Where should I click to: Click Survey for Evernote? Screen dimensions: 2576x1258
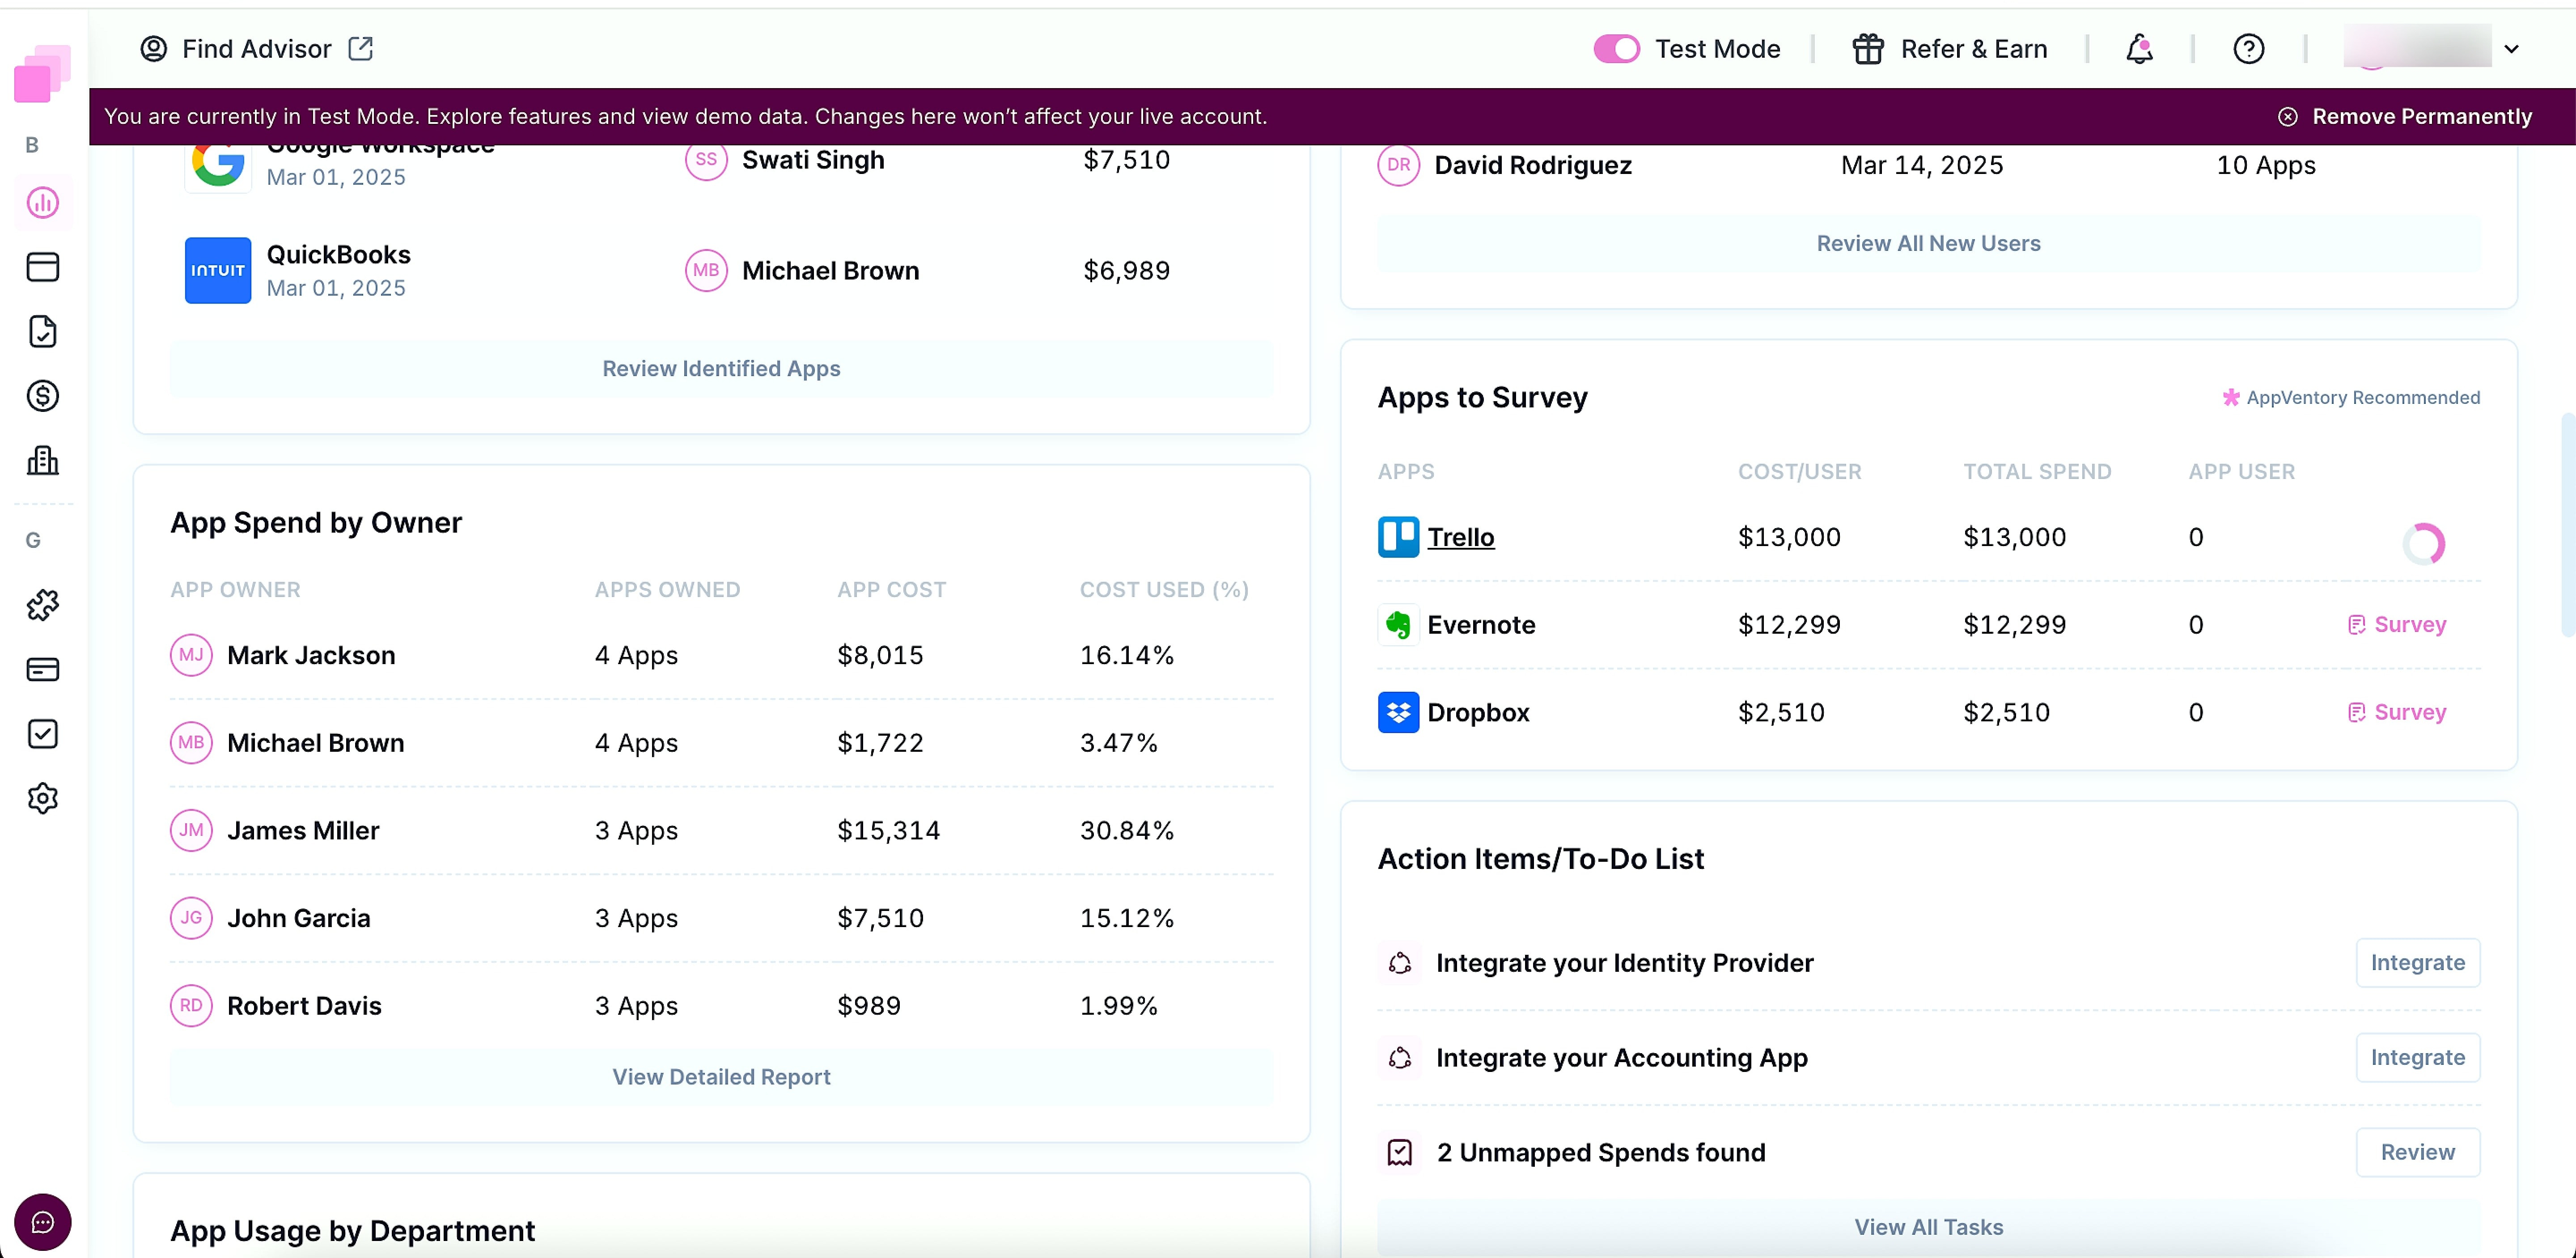pos(2396,625)
